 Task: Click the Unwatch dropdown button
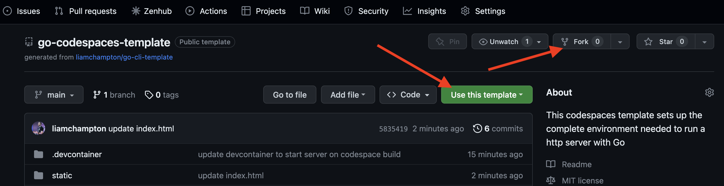click(x=510, y=41)
